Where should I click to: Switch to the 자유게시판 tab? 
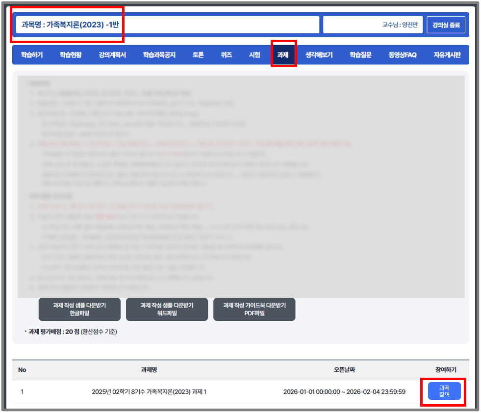point(447,55)
